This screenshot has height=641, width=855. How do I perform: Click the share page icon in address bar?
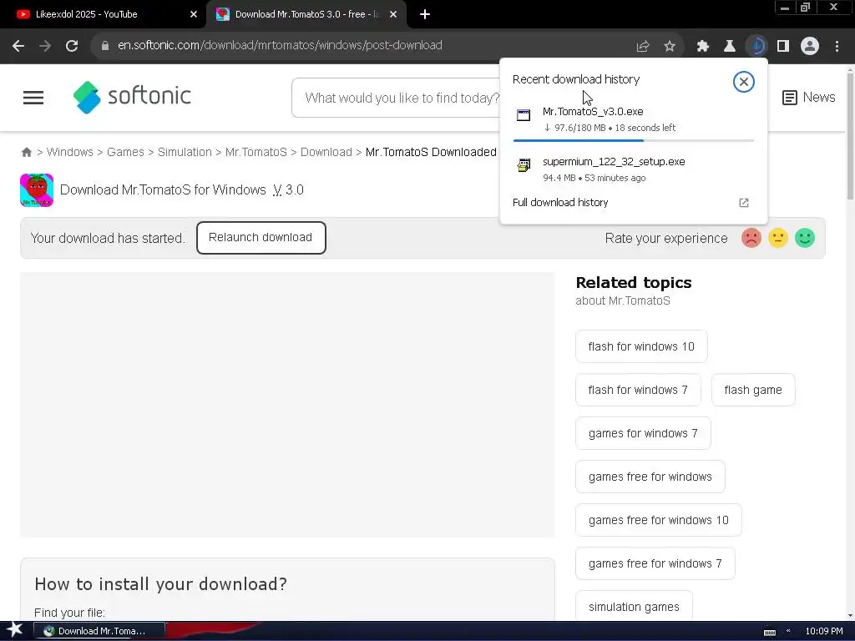pyautogui.click(x=643, y=47)
